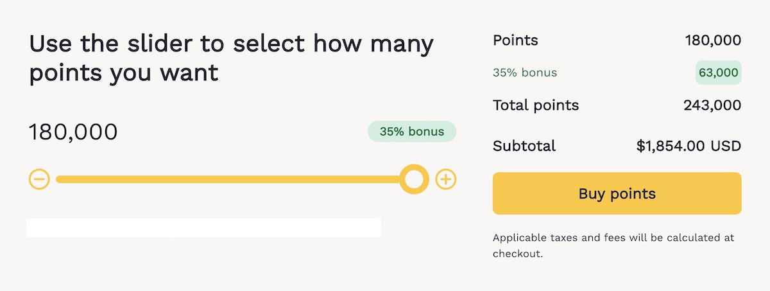Click the minus icon to decrease points
770x291 pixels.
[39, 179]
